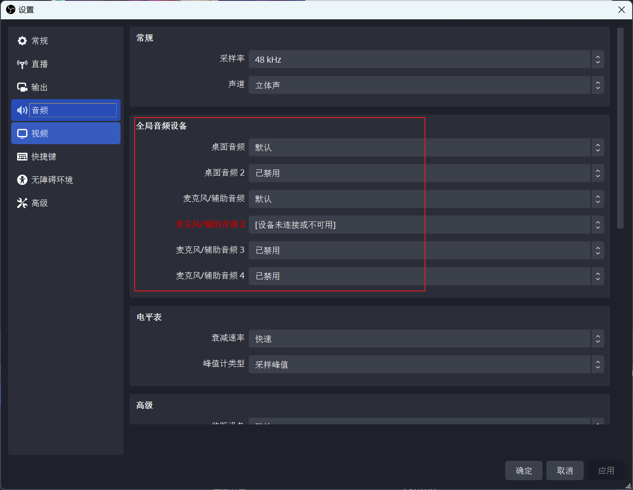Go to the 输出 settings tab
Image resolution: width=633 pixels, height=490 pixels.
click(x=66, y=87)
